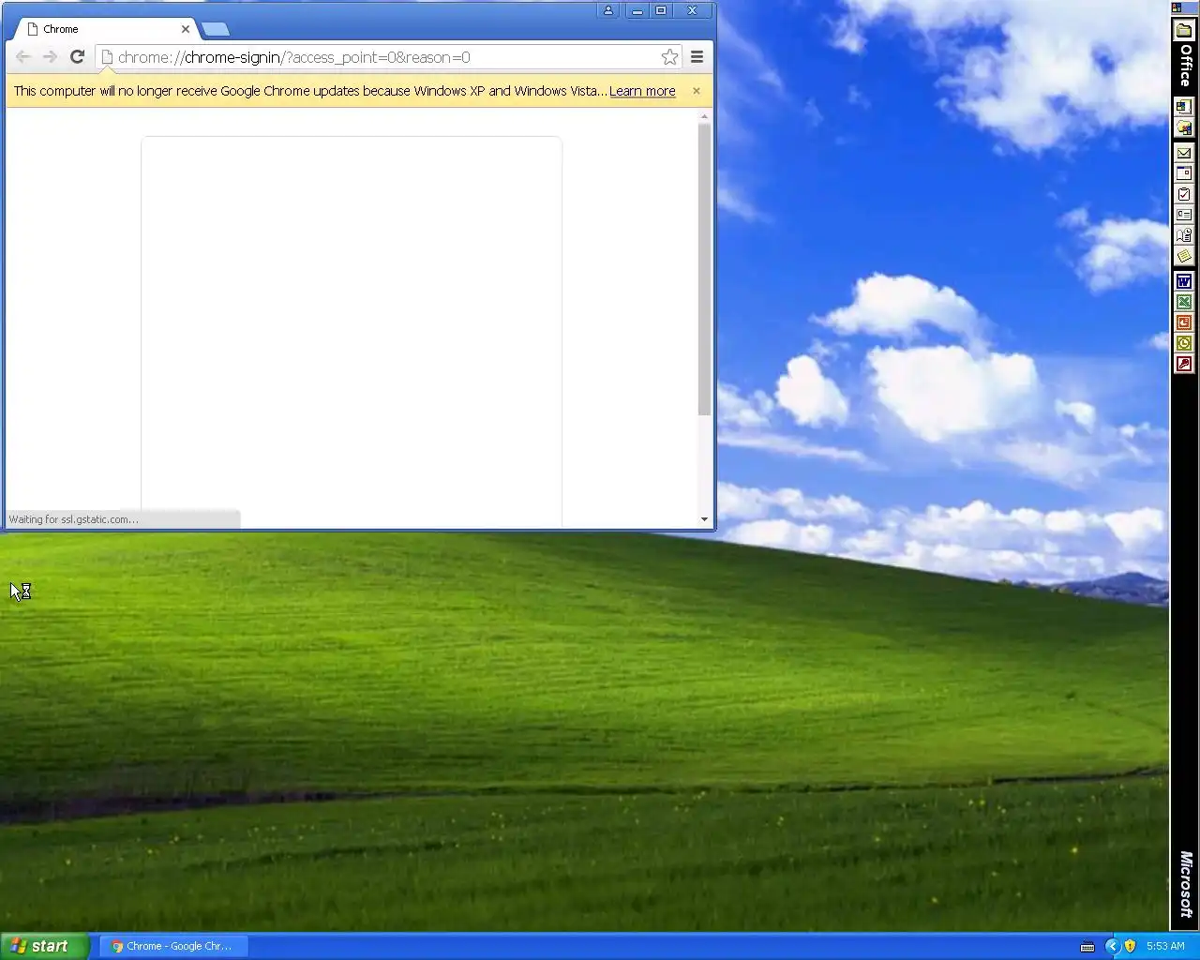The width and height of the screenshot is (1200, 960).
Task: Click New Task clipboard icon on the Office bar
Action: pyautogui.click(x=1184, y=194)
